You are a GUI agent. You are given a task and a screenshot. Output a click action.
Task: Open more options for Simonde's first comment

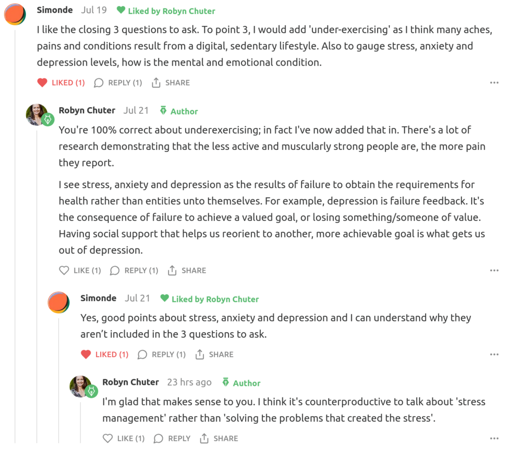494,83
